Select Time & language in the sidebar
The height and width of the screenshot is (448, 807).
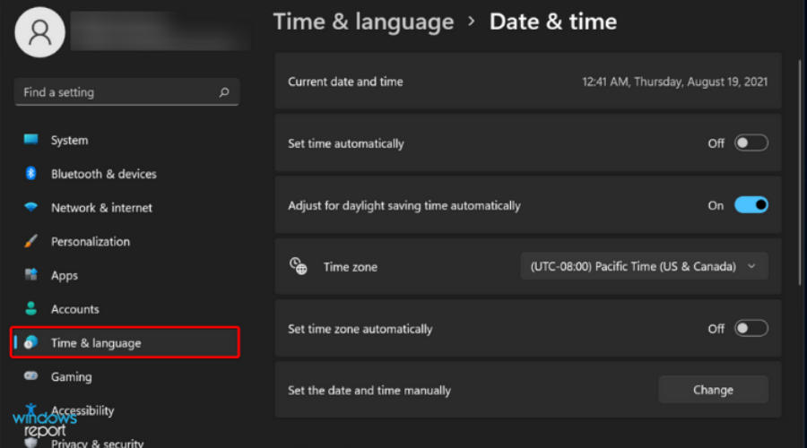pyautogui.click(x=96, y=343)
